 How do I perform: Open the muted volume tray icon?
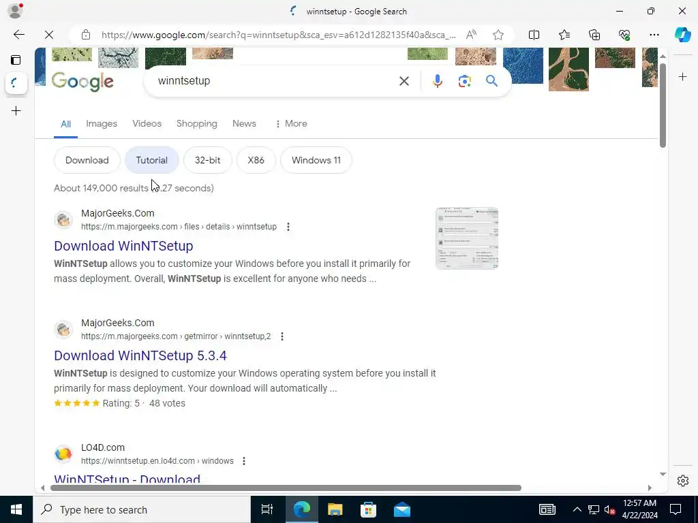[609, 509]
